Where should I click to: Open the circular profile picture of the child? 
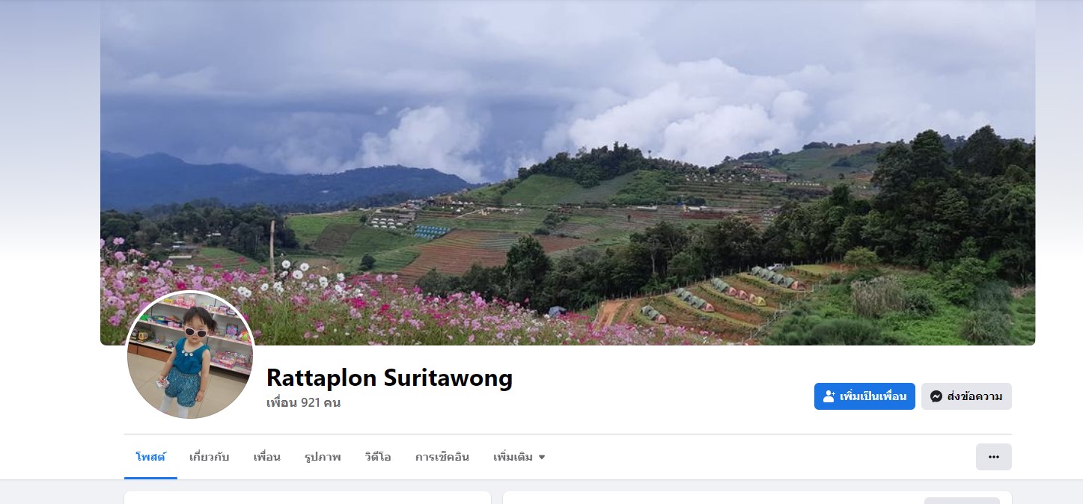point(190,354)
